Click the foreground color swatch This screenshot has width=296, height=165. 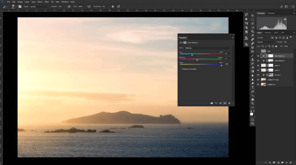(252, 114)
